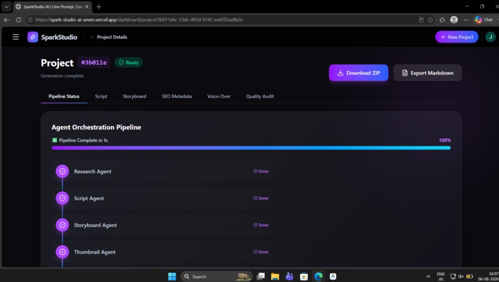Switch to the Voice-Over tab
Screen dimensions: 499x282
coord(219,96)
